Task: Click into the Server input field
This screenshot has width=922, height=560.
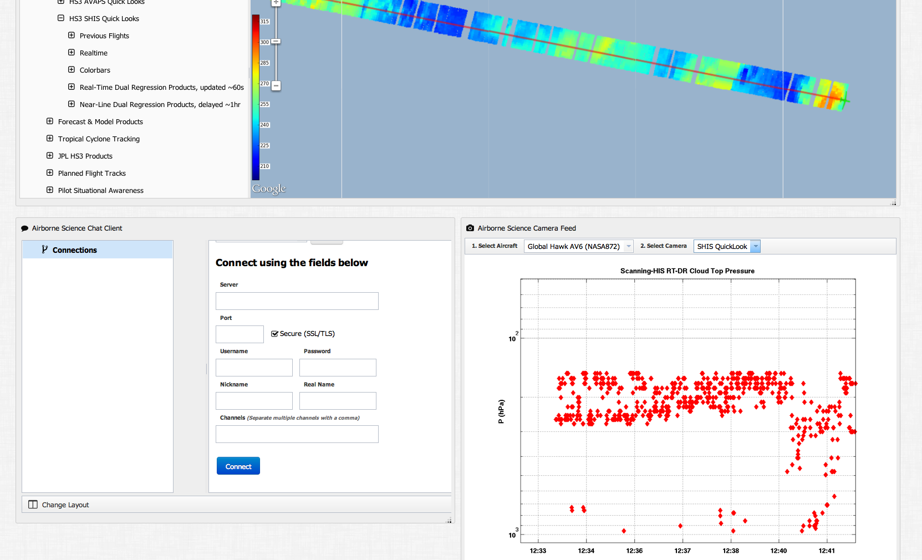Action: point(297,301)
